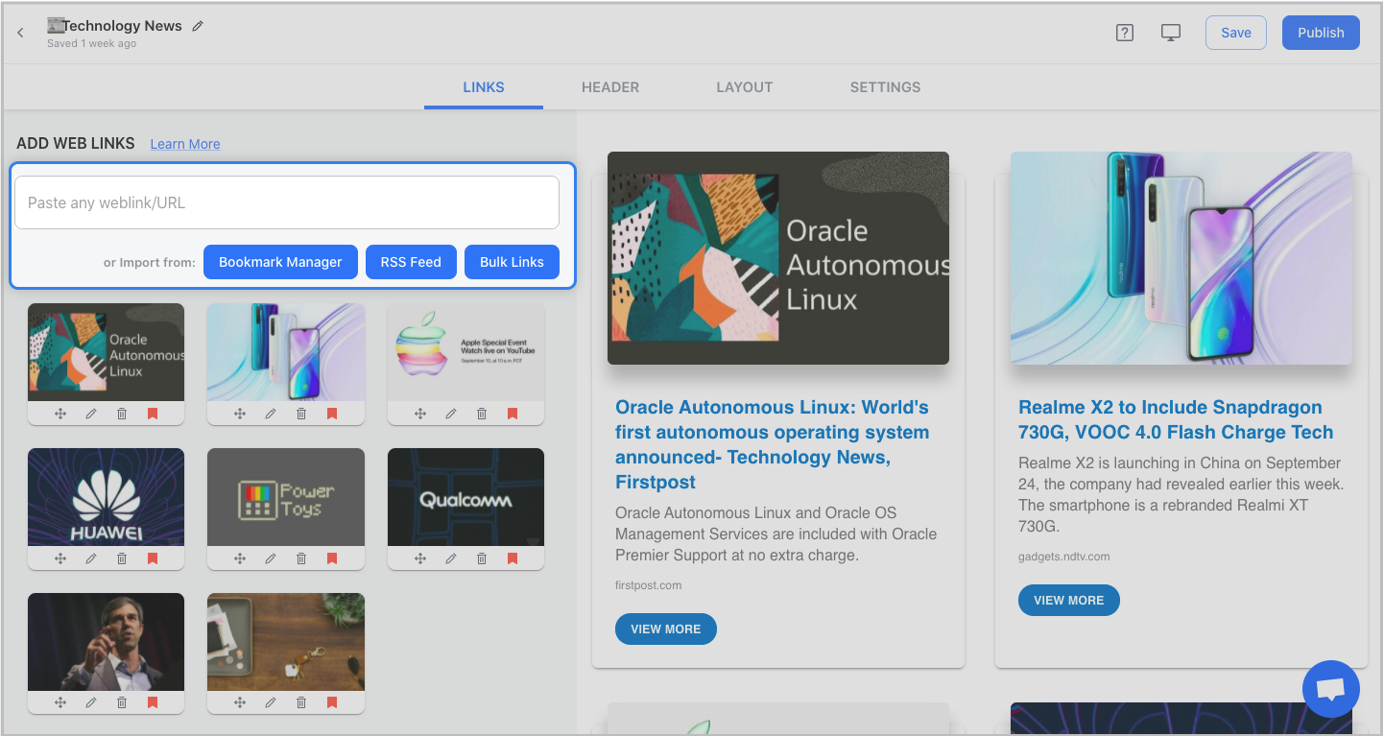Bookmark the wooden desk photo card
This screenshot has width=1384, height=736.
click(332, 702)
